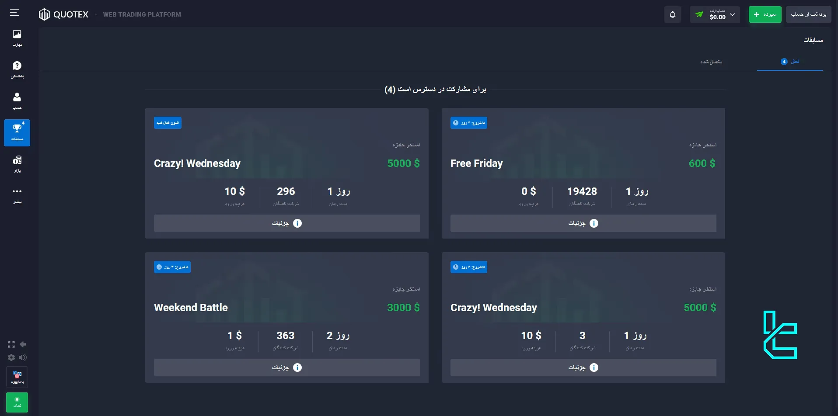
Task: Click the 600 $ prize pool
Action: tap(702, 163)
